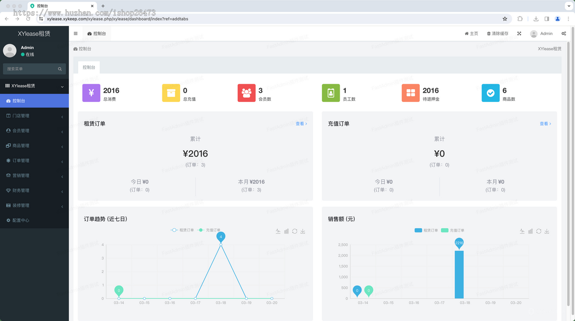This screenshot has width=575, height=321.
Task: Switch 销售额 chart to line view icon
Action: point(522,231)
